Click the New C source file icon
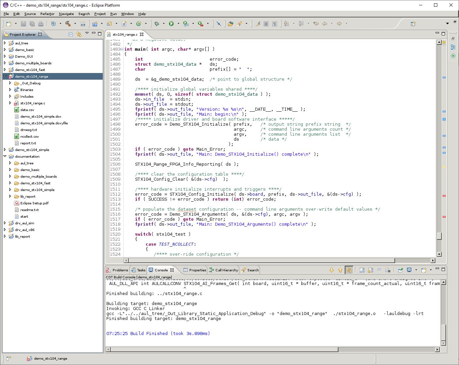 [x=124, y=24]
